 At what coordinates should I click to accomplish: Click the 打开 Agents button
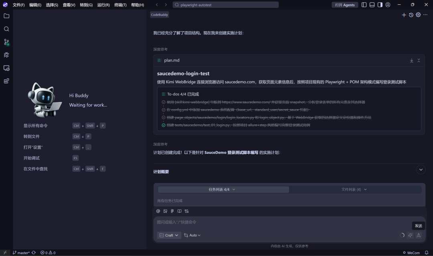click(x=345, y=5)
